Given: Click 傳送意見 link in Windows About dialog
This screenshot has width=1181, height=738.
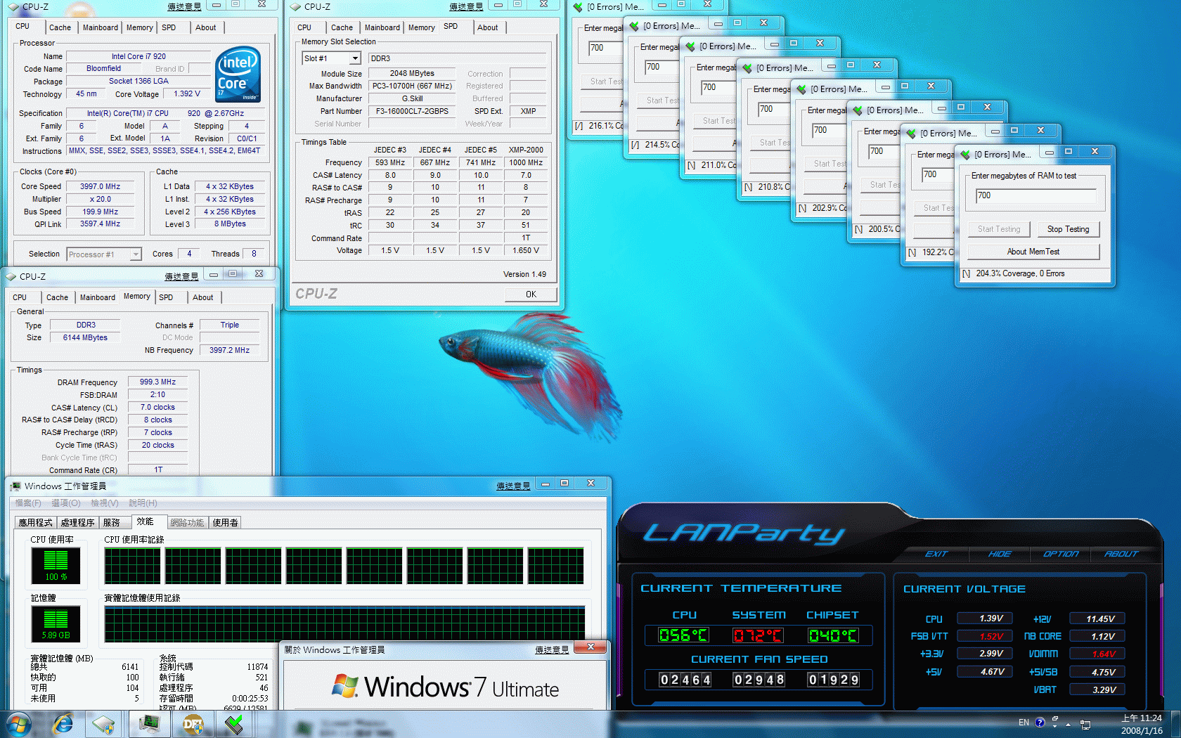Looking at the screenshot, I should coord(552,650).
